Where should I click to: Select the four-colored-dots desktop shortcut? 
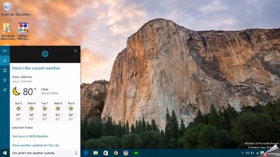(23, 31)
